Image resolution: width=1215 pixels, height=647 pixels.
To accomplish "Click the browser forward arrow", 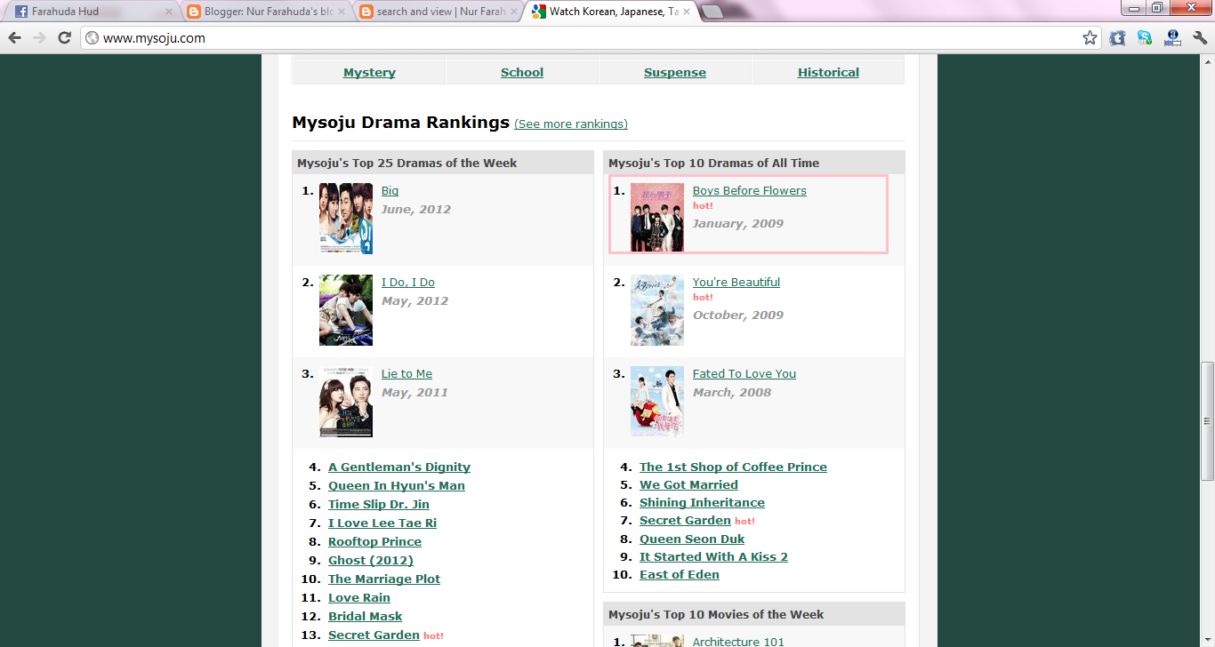I will (x=39, y=38).
